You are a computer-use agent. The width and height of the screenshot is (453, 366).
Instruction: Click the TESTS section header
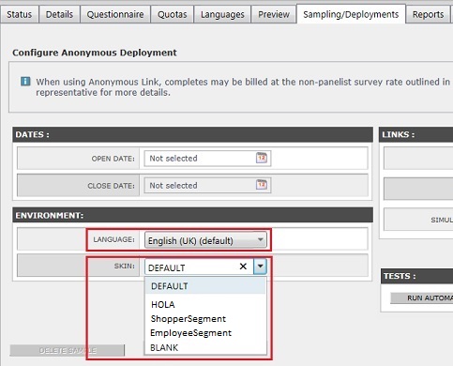coord(416,276)
